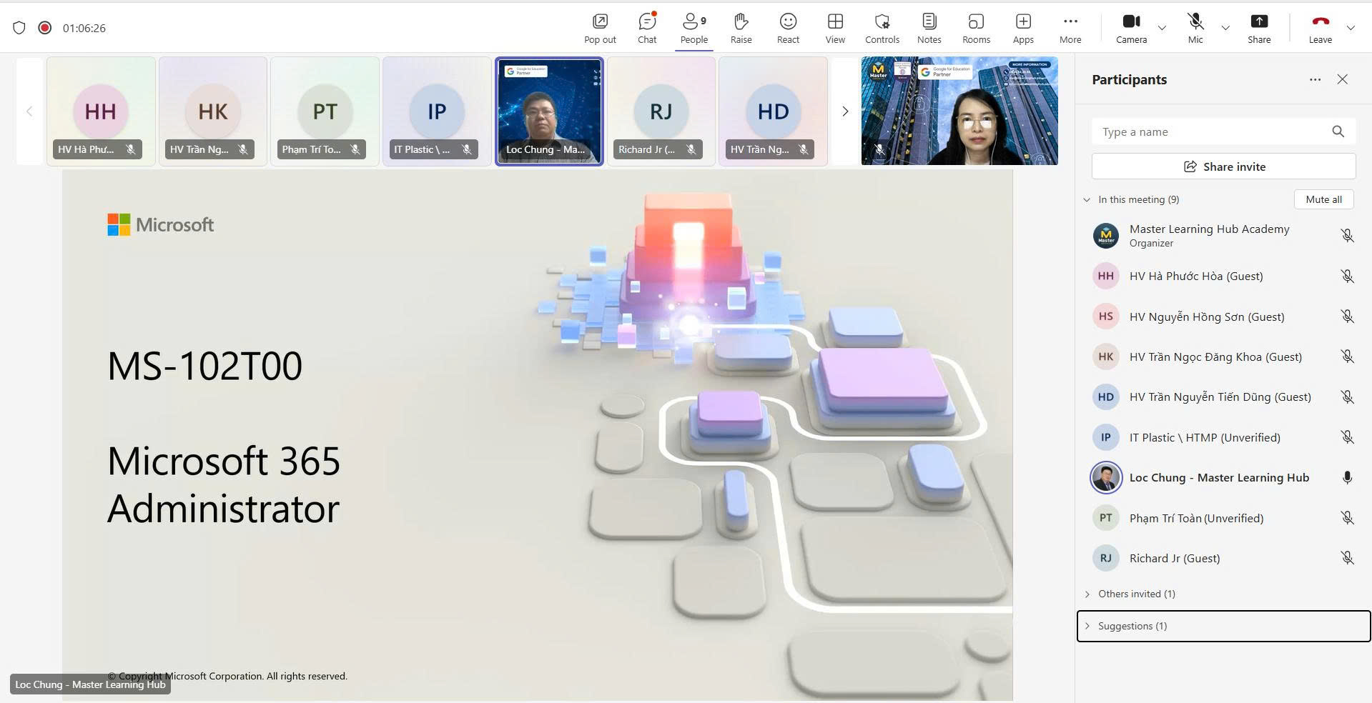1372x703 pixels.
Task: Click the Mute all button
Action: coord(1323,199)
